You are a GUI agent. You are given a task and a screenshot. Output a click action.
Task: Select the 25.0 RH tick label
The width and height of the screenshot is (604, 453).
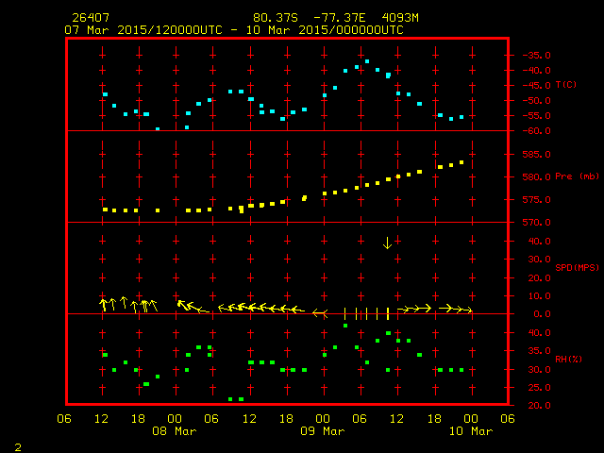[x=539, y=388]
